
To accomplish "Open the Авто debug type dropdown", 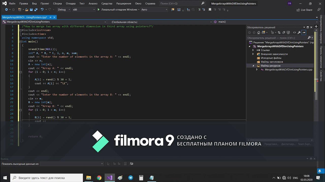I will [x=154, y=10].
